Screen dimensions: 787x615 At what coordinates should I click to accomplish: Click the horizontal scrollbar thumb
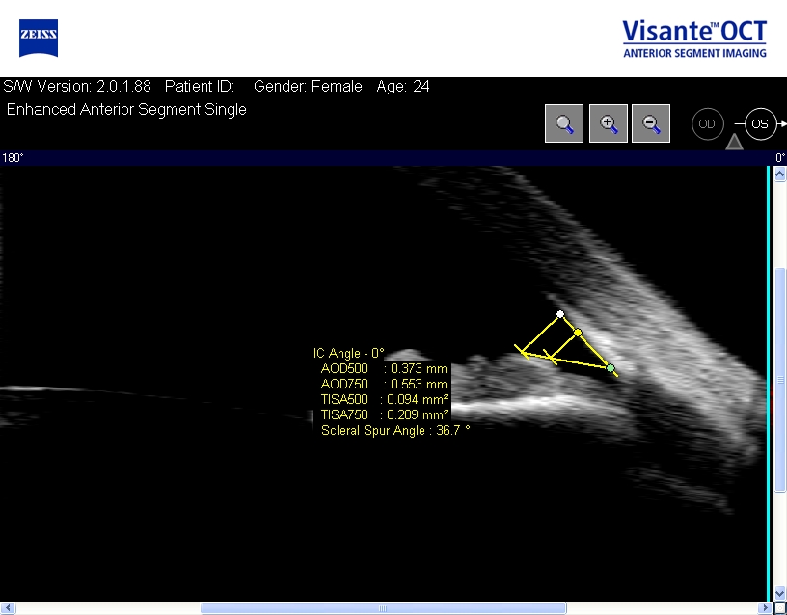point(384,608)
